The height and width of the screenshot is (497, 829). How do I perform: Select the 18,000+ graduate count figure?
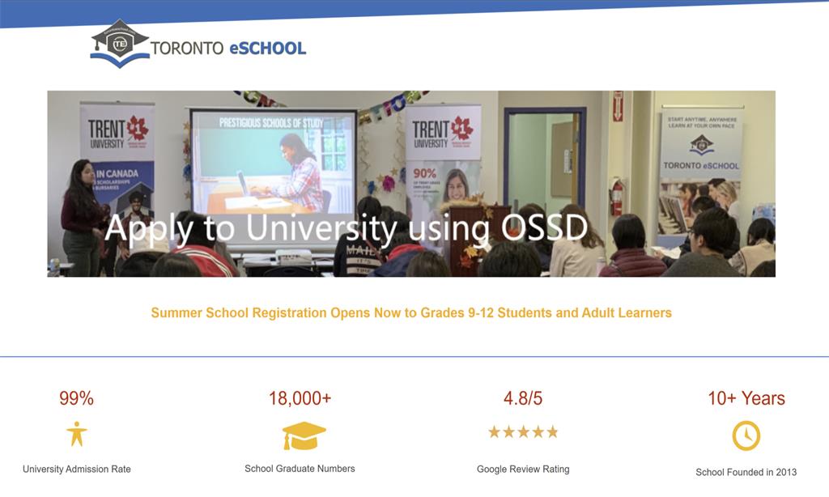(300, 398)
